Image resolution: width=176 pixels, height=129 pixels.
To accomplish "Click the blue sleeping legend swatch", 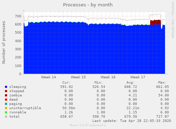I will (6, 87).
